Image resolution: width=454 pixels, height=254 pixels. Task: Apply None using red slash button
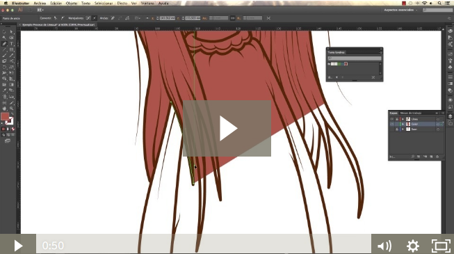point(13,129)
